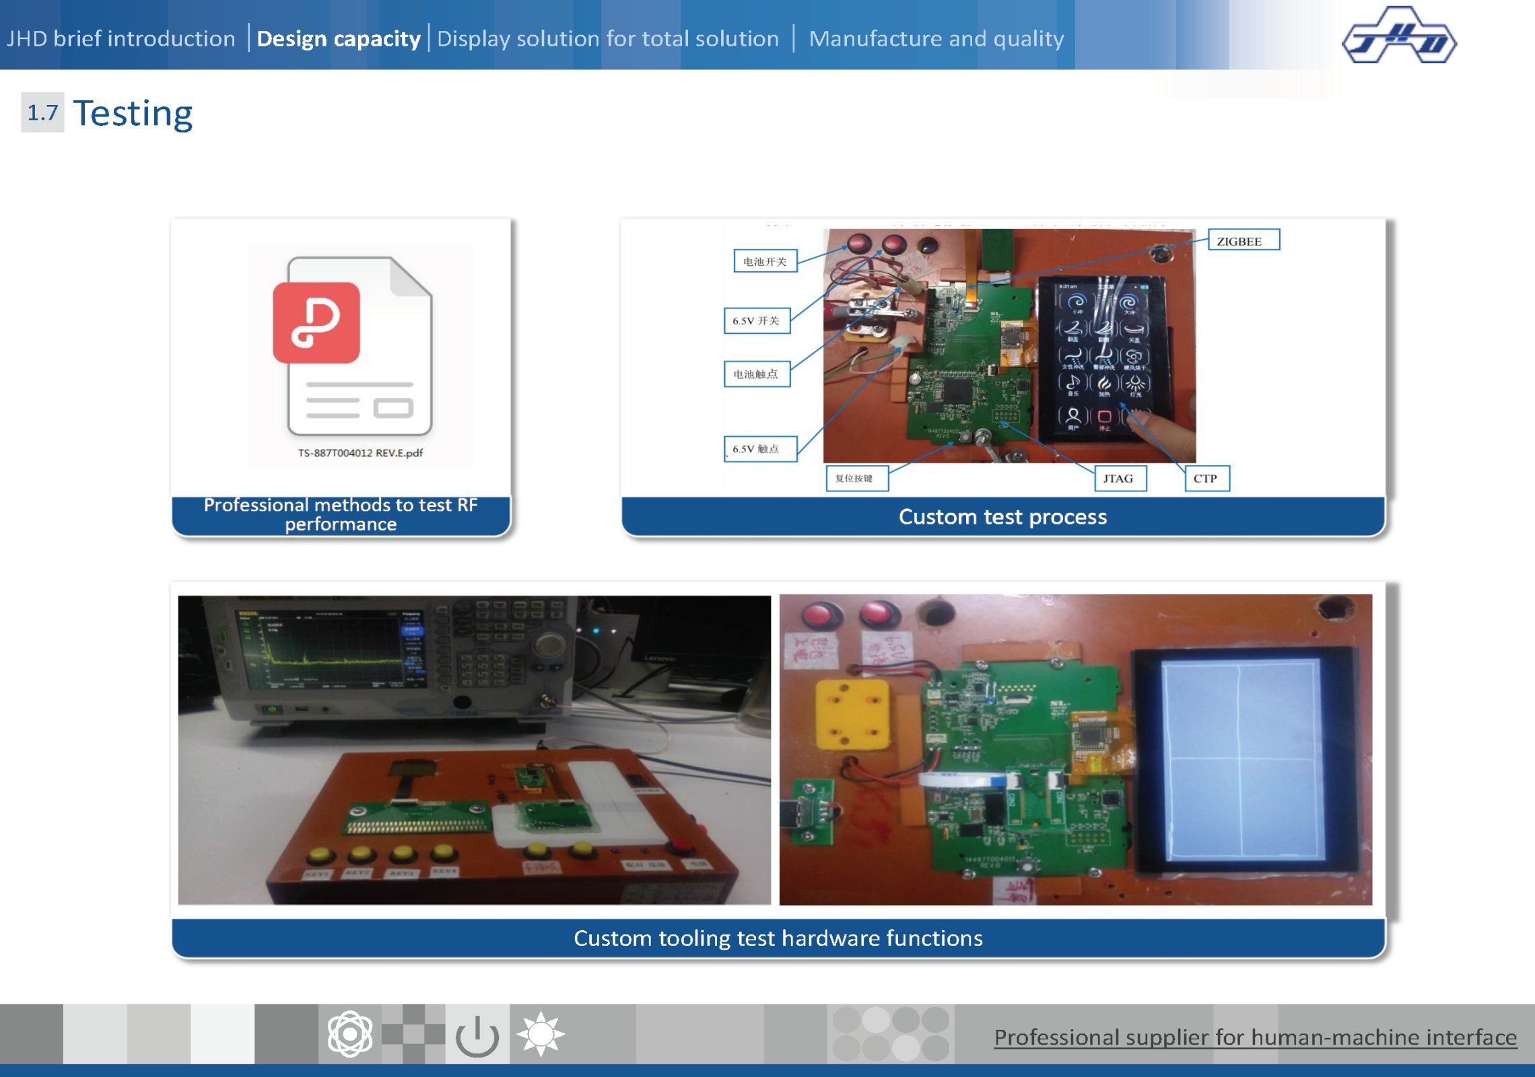Click the atom flower icon in footer
The height and width of the screenshot is (1077, 1535).
[x=349, y=1034]
